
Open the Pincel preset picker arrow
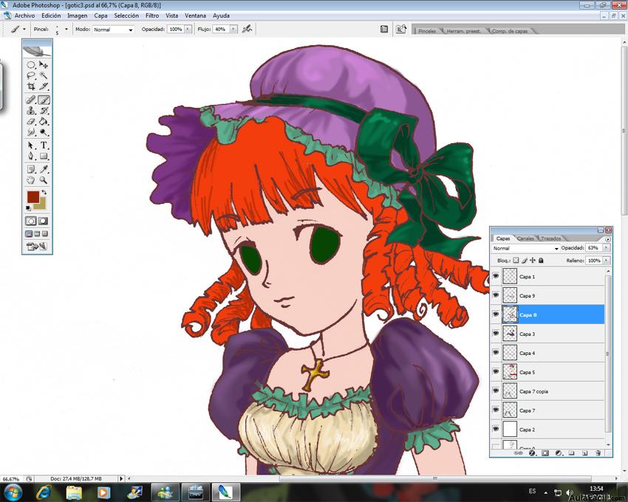click(66, 30)
